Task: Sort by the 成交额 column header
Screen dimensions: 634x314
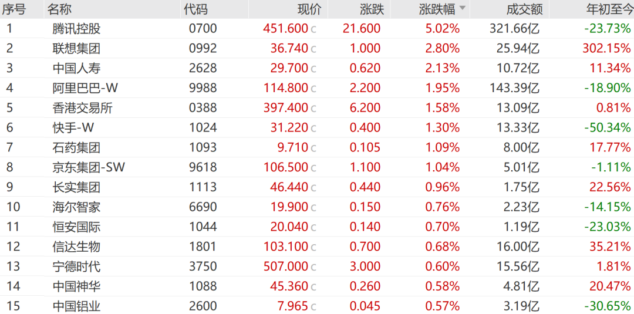Action: click(524, 9)
